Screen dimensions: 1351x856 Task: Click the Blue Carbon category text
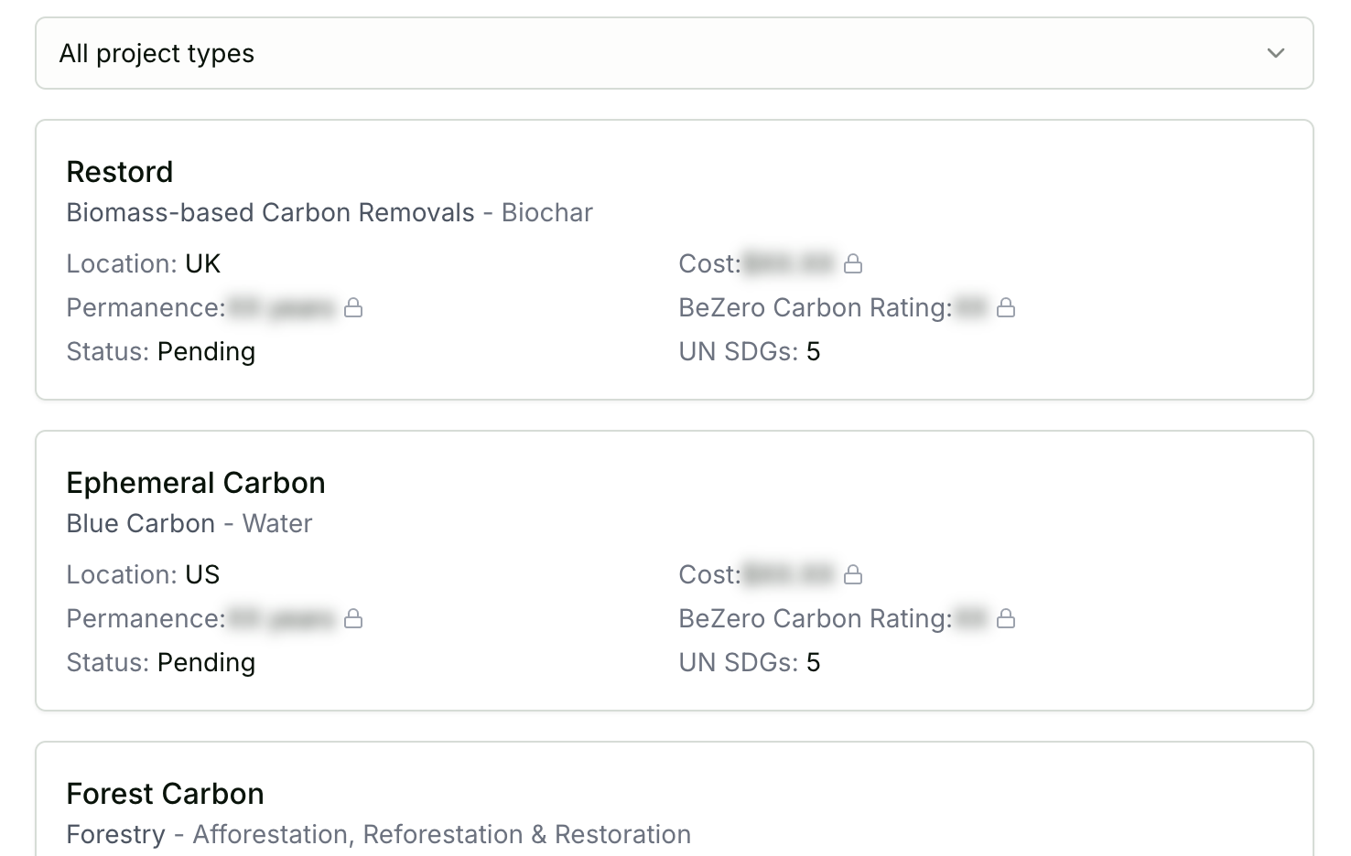tap(141, 523)
